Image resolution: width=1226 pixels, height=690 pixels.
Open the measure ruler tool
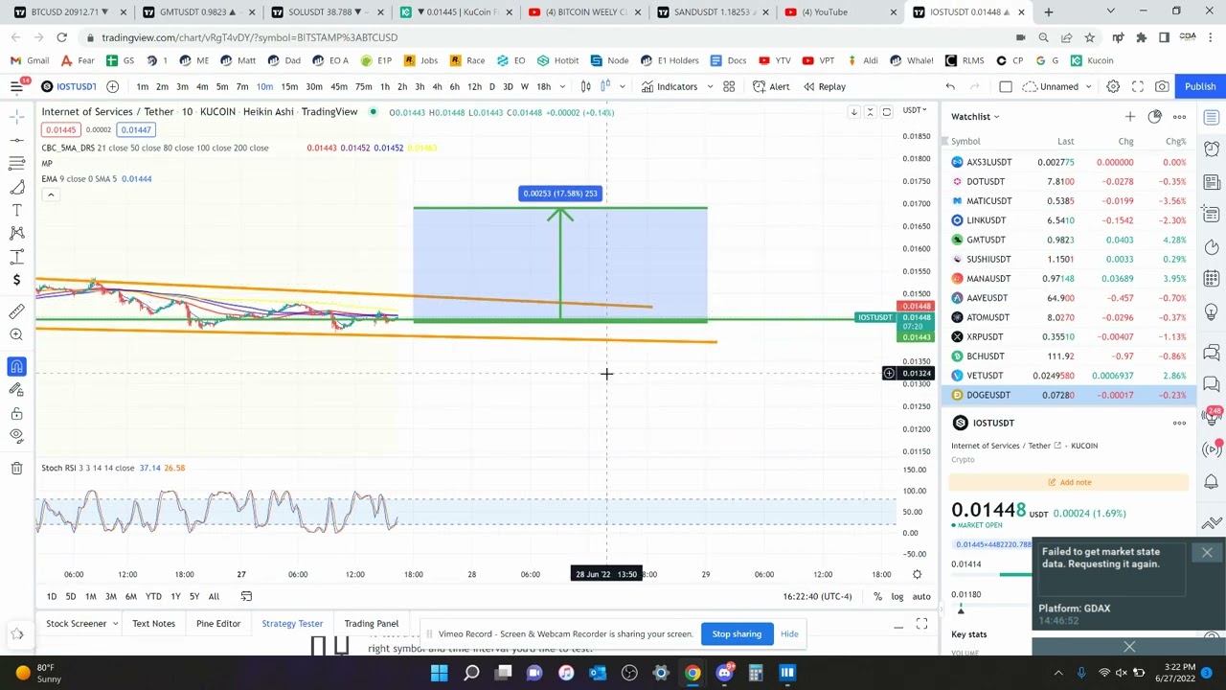[16, 311]
